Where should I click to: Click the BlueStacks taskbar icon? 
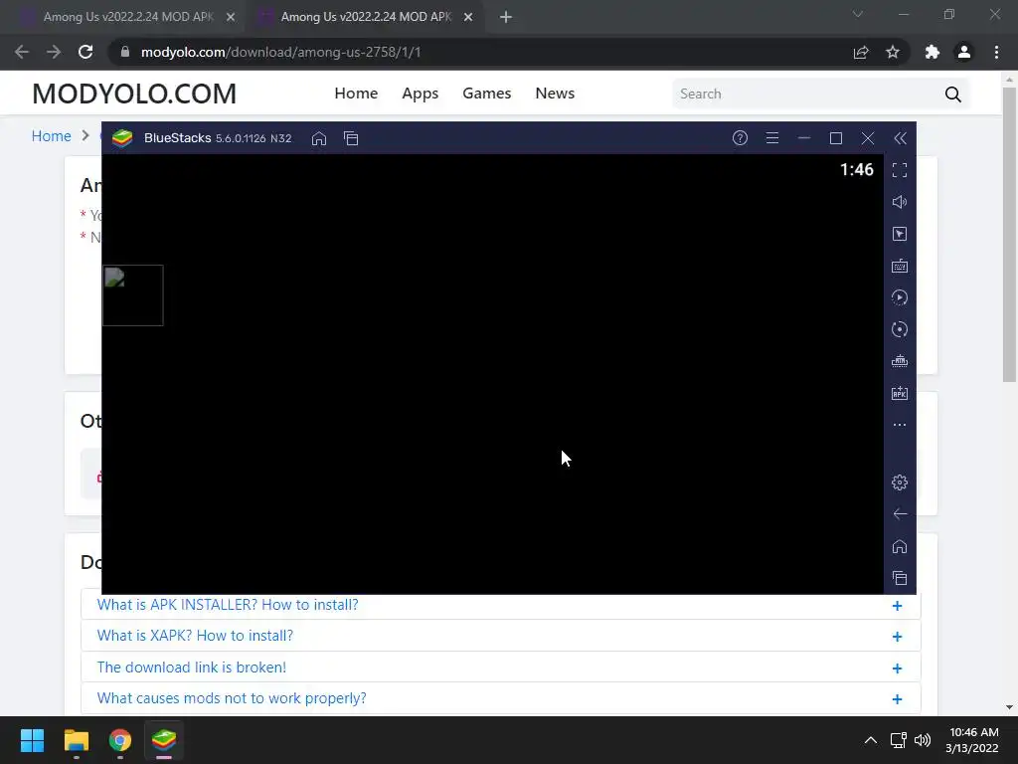click(164, 740)
